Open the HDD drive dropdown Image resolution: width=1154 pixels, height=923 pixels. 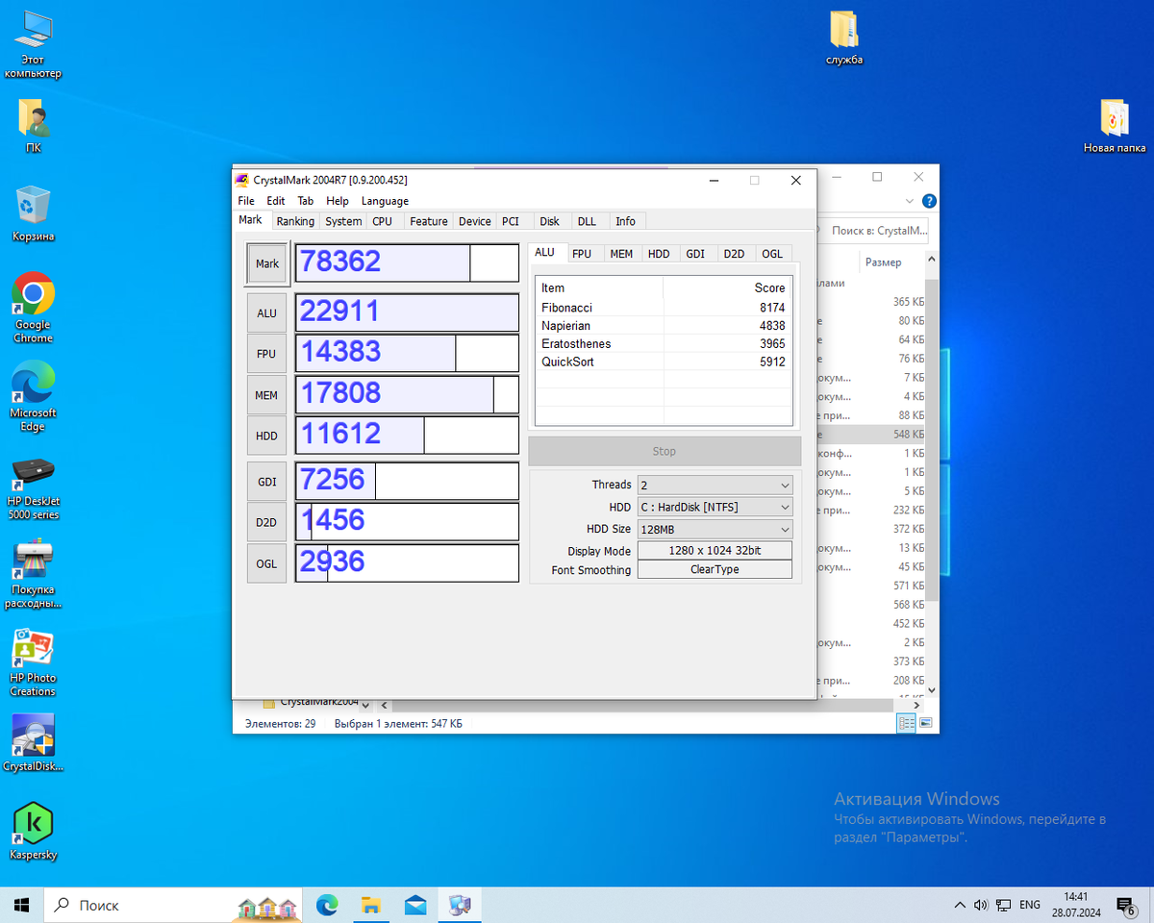click(715, 507)
